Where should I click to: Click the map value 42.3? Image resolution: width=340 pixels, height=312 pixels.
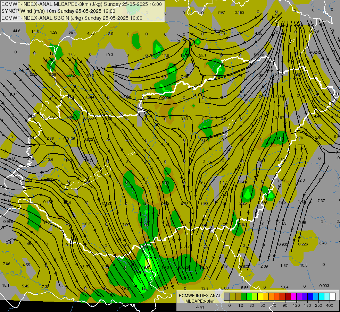pyautogui.click(x=301, y=180)
